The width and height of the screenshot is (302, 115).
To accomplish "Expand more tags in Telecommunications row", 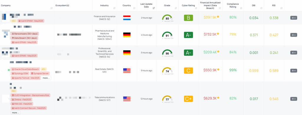I will (16, 113).
